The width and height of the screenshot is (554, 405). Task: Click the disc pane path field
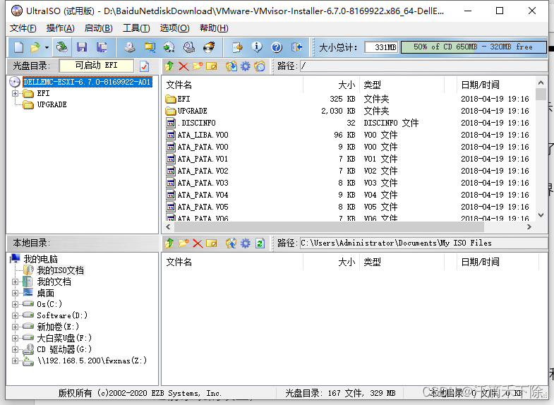[x=423, y=66]
